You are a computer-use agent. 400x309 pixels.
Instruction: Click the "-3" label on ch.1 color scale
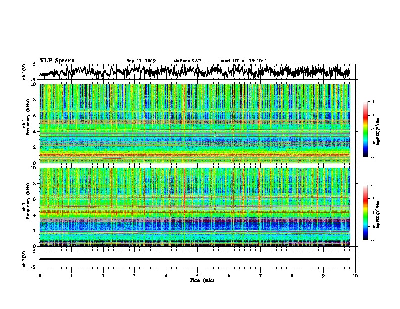pos(373,102)
